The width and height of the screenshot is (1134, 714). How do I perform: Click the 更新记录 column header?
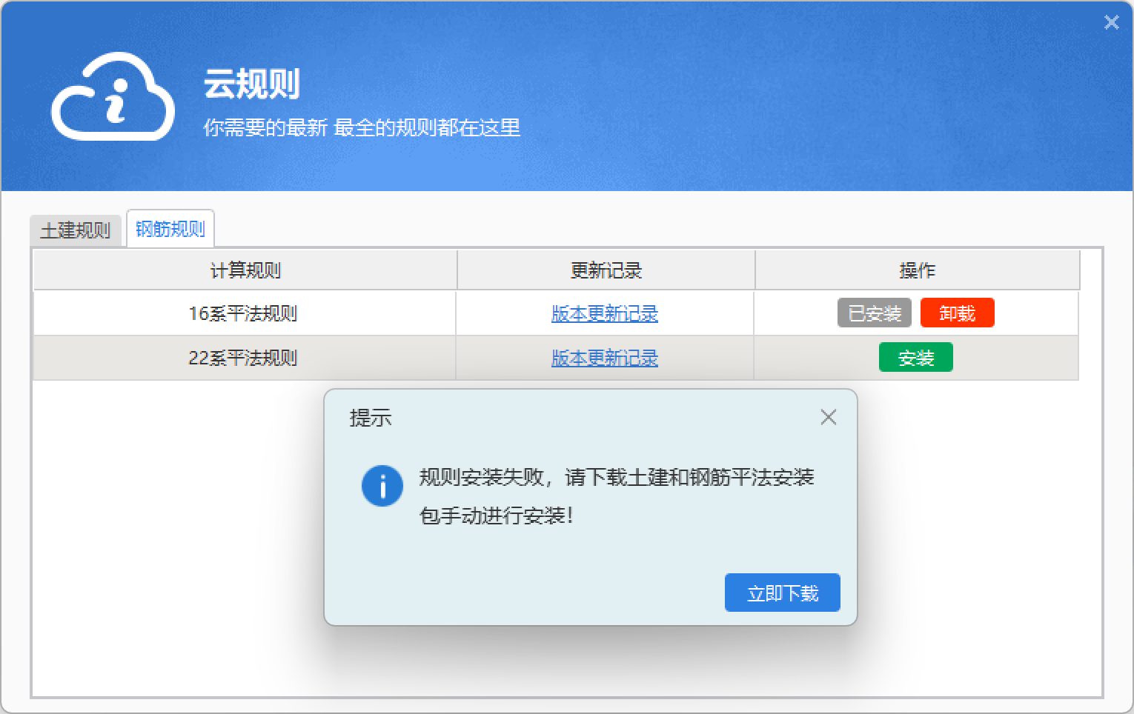(606, 270)
